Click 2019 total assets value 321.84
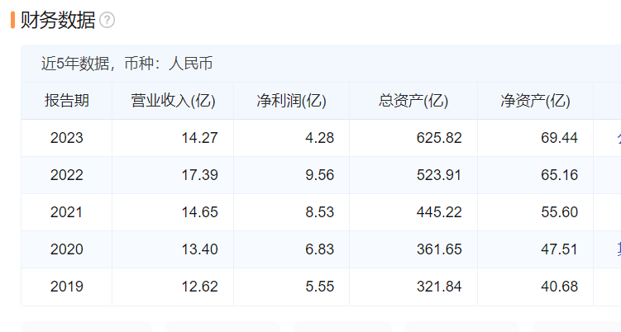Image resolution: width=621 pixels, height=332 pixels. tap(439, 287)
